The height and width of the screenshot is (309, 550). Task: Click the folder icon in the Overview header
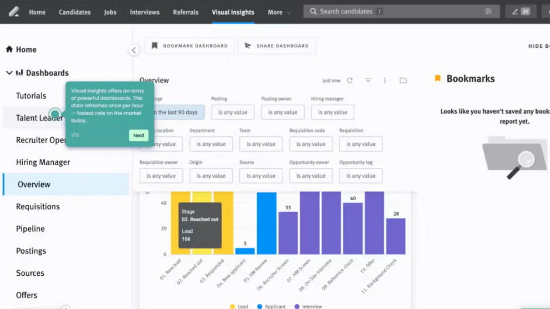tap(403, 80)
